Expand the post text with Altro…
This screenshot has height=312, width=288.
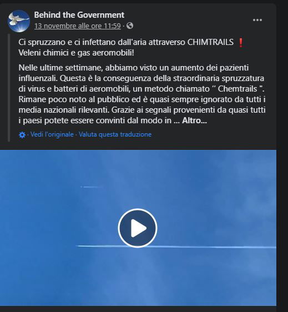point(195,120)
